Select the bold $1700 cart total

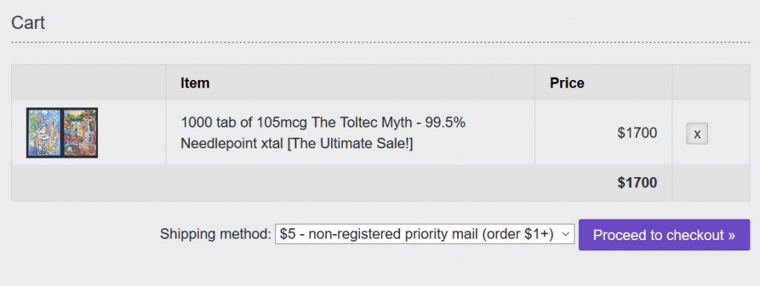click(638, 182)
